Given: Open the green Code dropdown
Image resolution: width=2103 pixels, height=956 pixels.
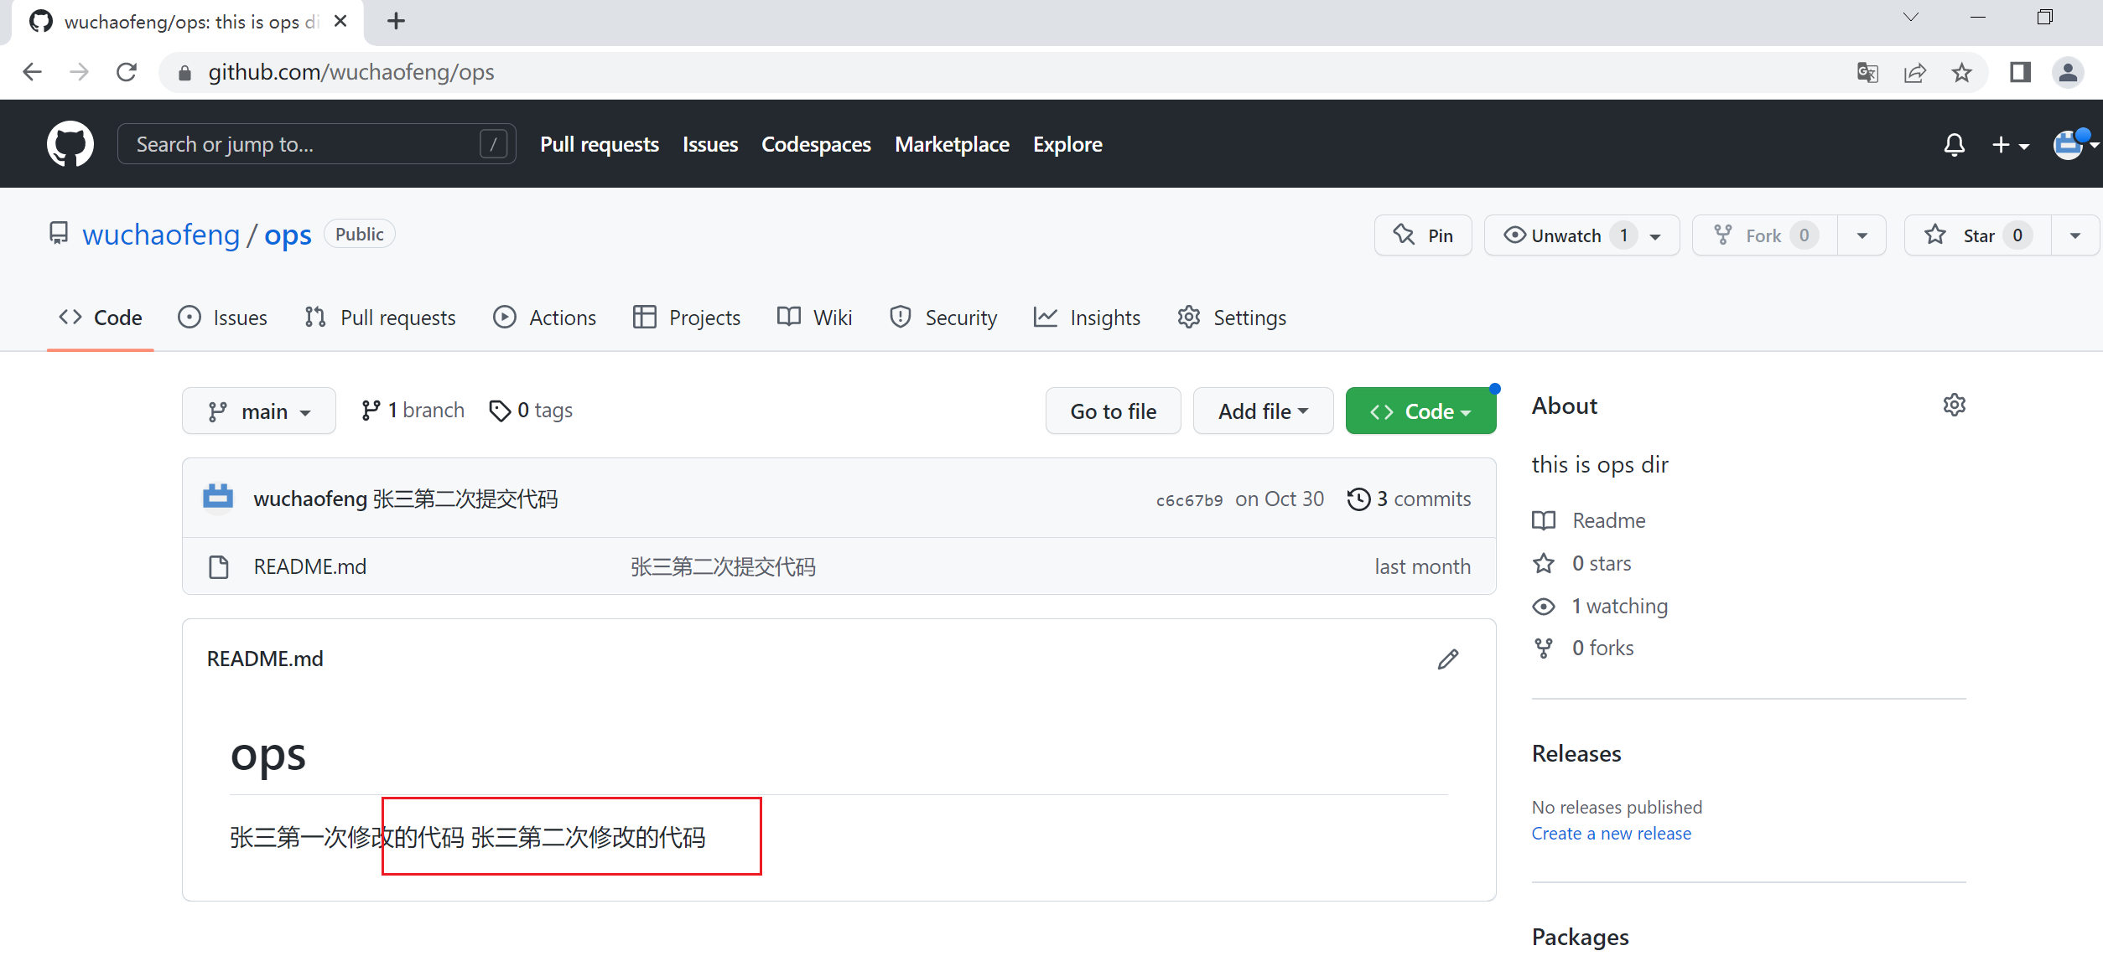Looking at the screenshot, I should tap(1420, 411).
